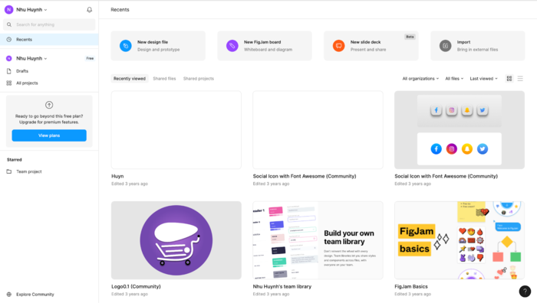Screen dimensions: 537x303
Task: Open the Last viewed sort dropdown
Action: click(x=483, y=79)
